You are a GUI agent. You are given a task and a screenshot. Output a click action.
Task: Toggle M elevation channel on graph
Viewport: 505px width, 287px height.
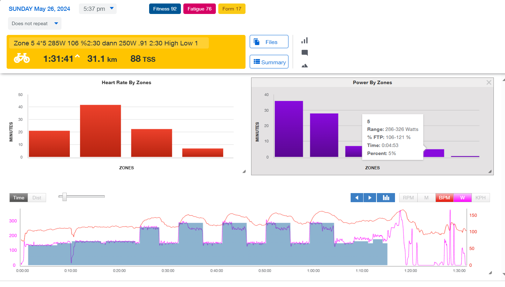[426, 198]
